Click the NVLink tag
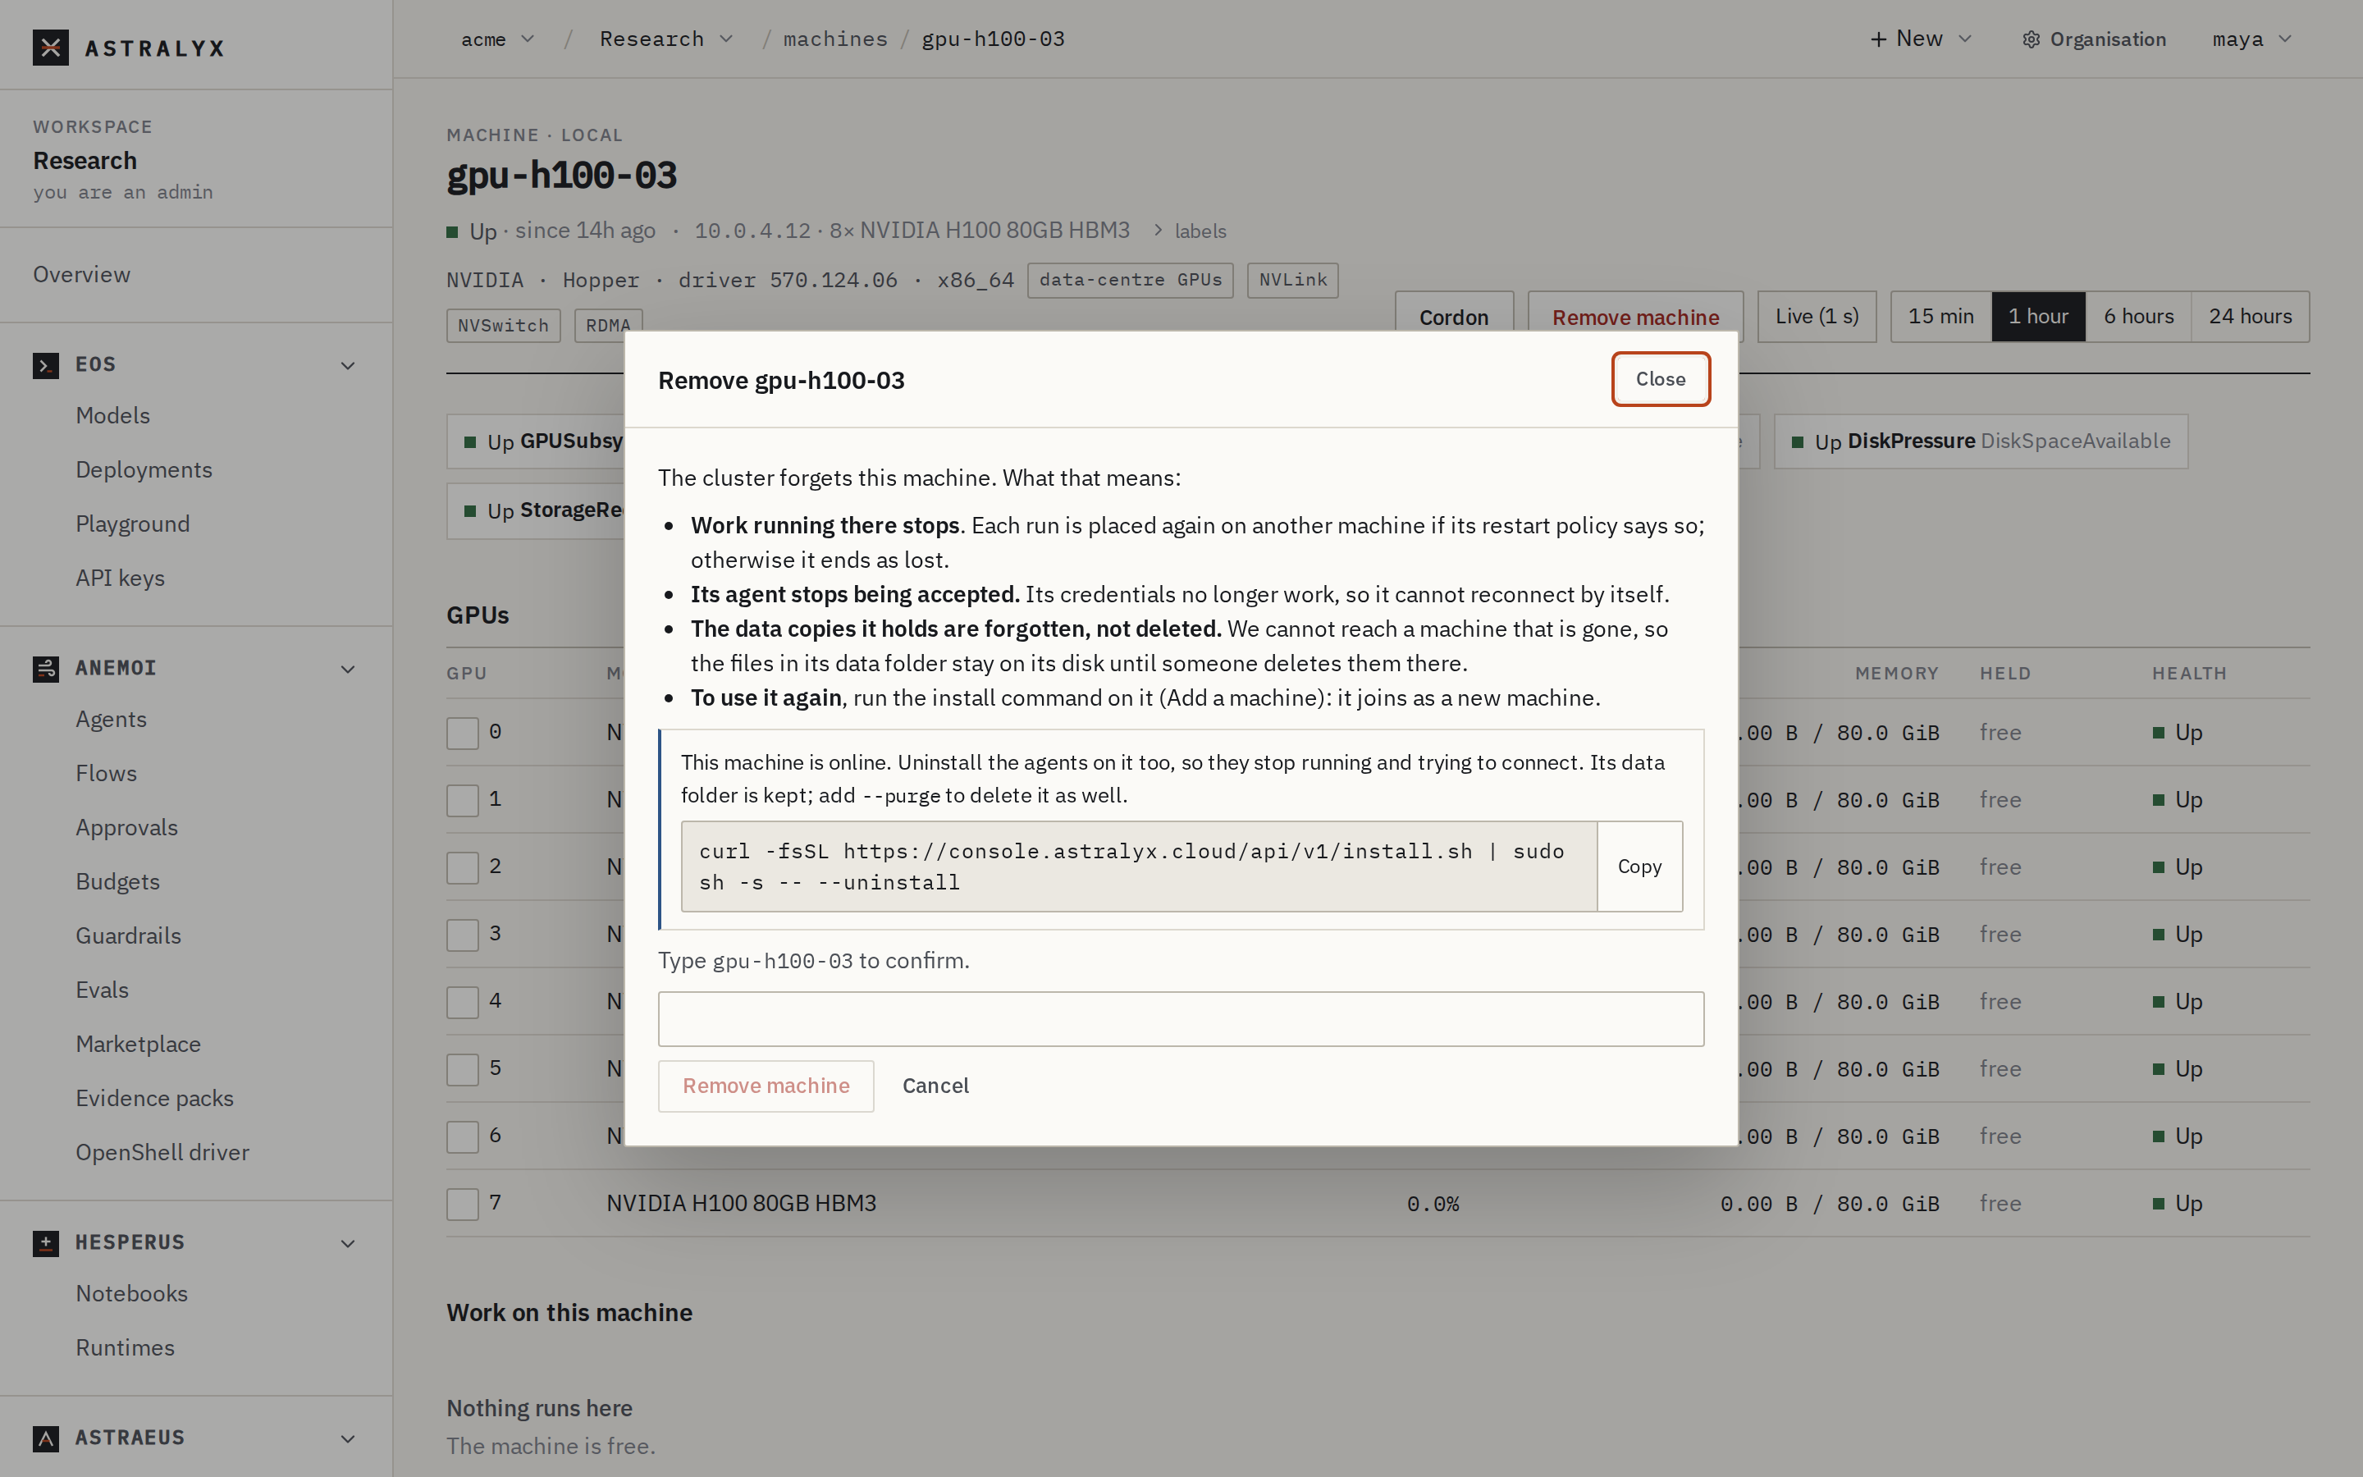The image size is (2363, 1477). [1291, 281]
